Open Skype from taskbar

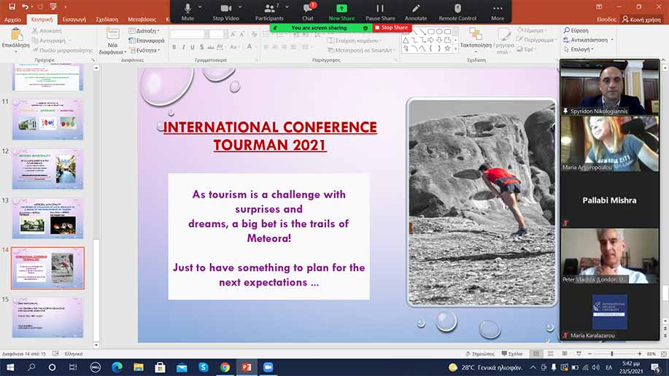203,367
